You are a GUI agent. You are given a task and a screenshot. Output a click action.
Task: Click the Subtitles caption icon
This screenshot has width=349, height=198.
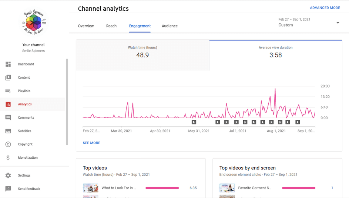click(8, 131)
